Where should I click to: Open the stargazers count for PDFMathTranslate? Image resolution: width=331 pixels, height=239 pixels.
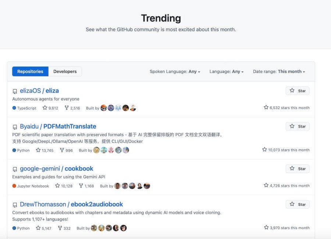click(45, 150)
